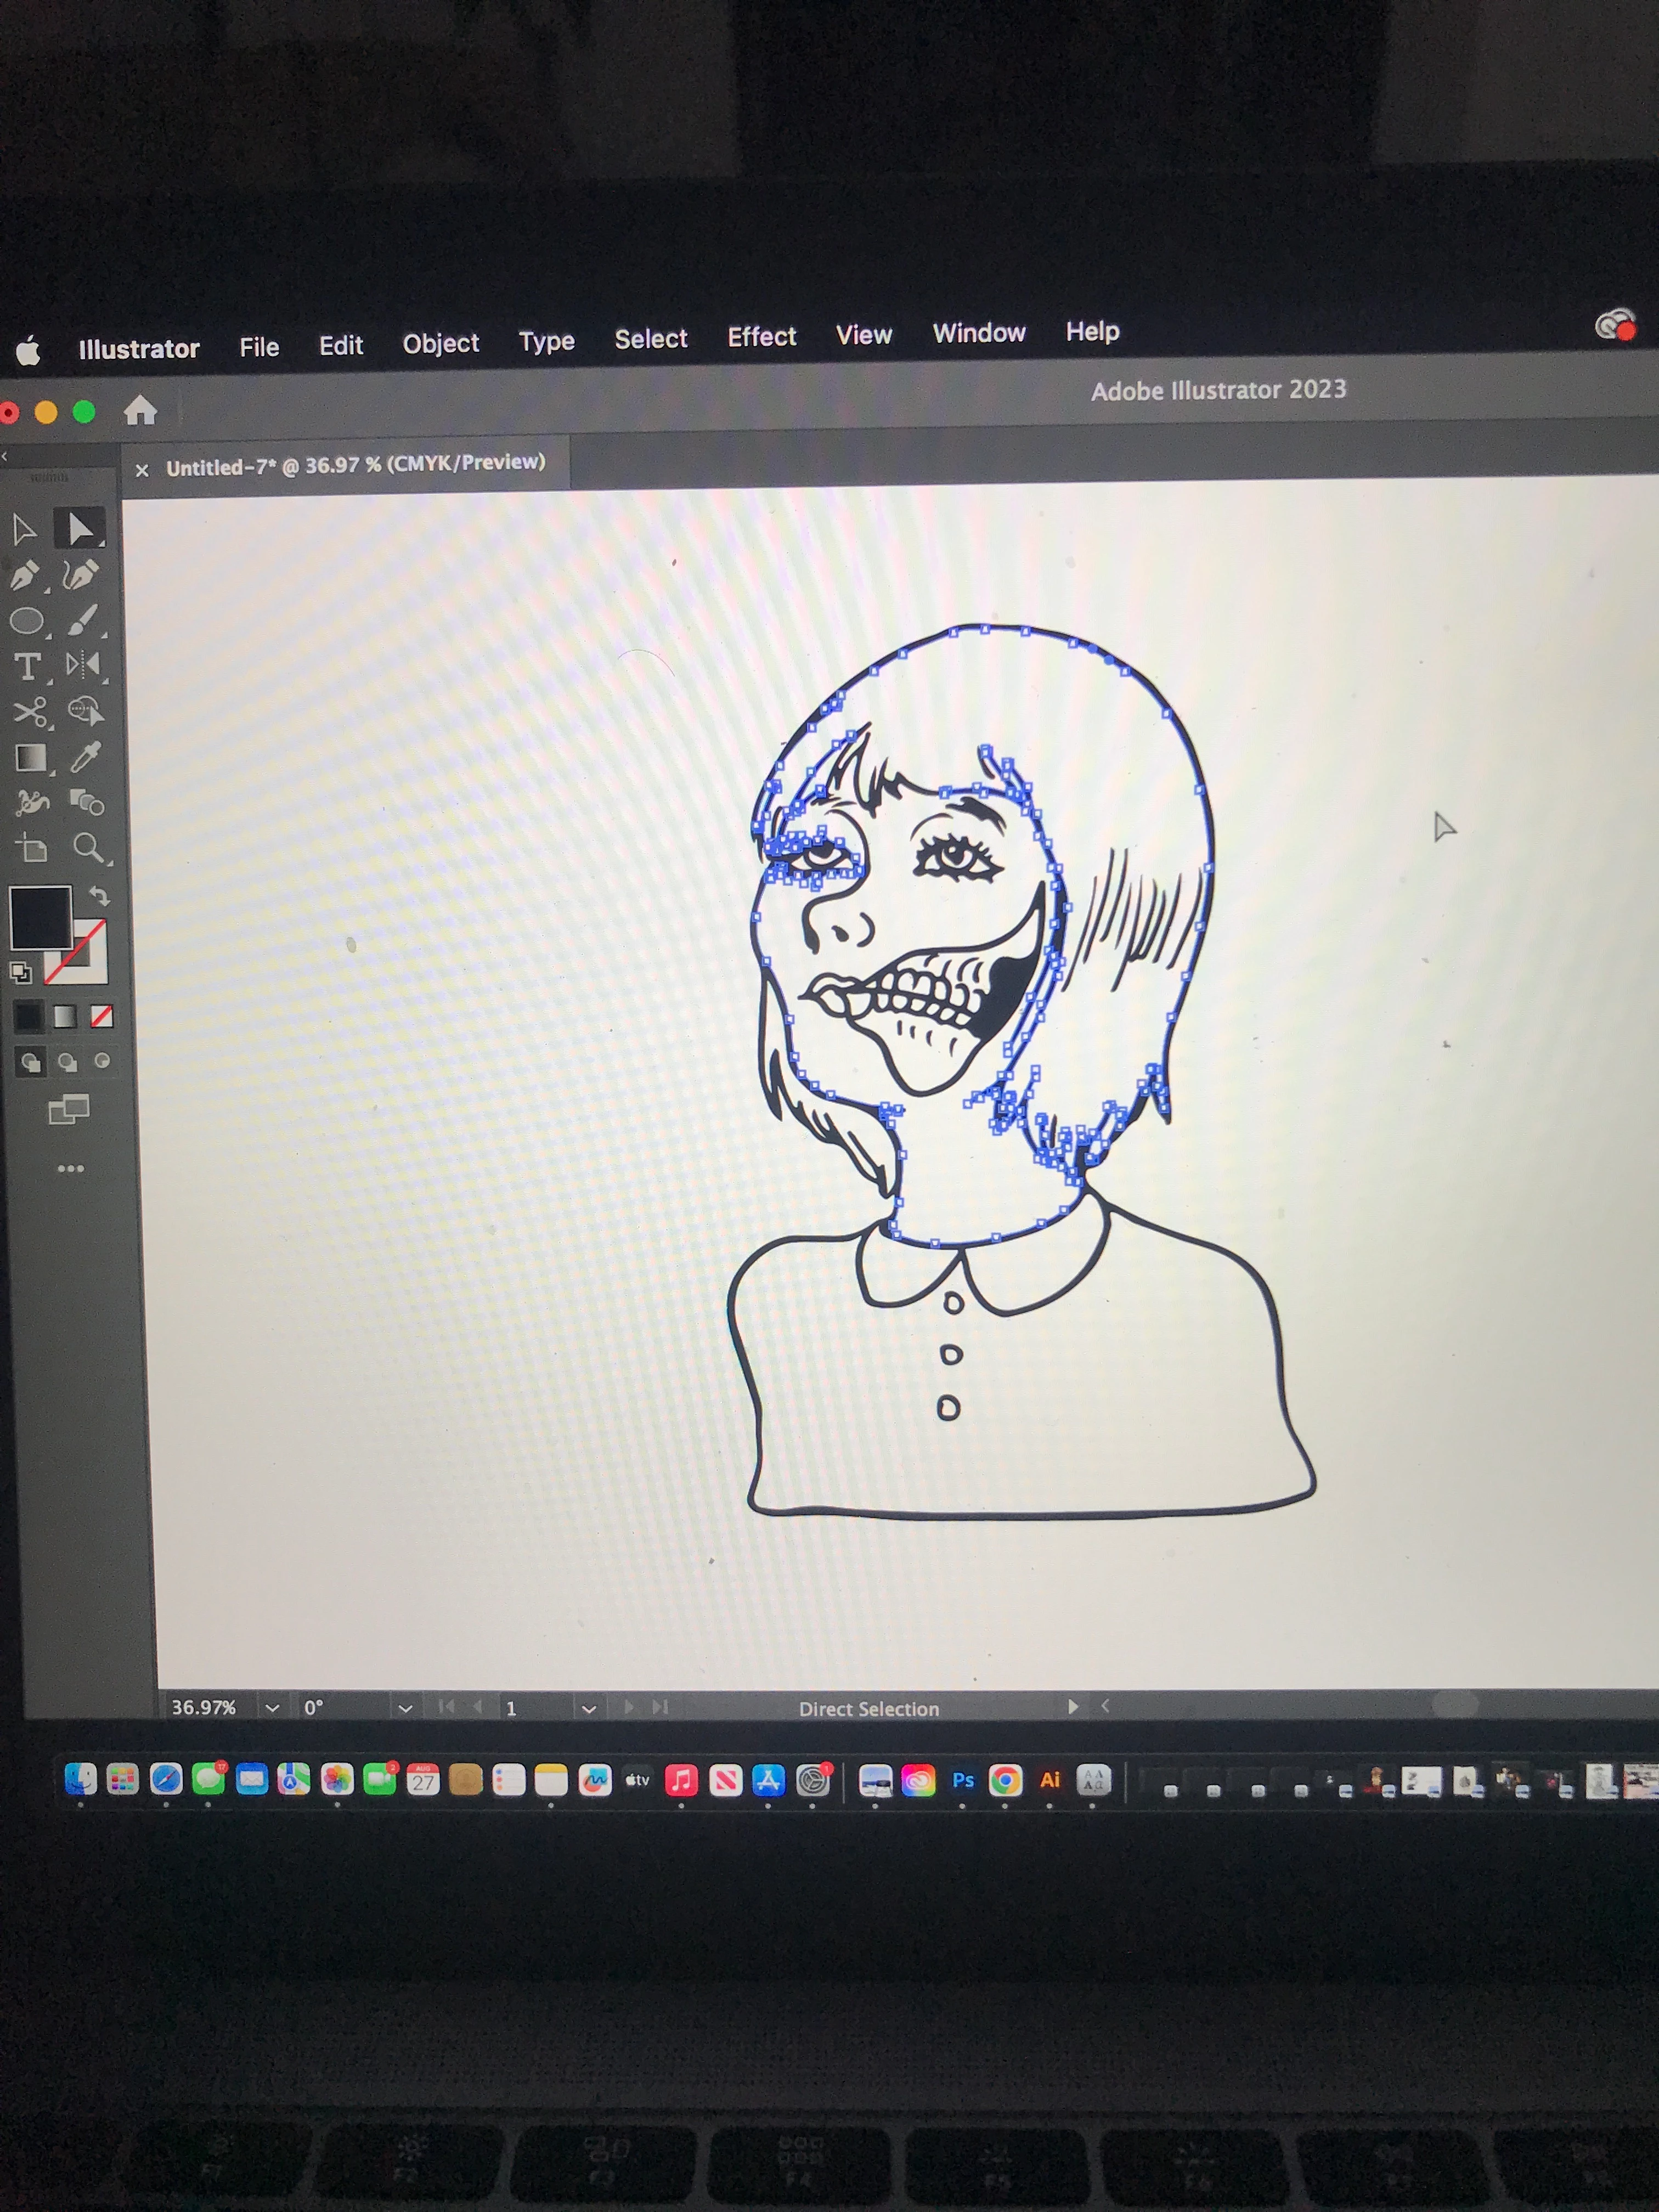Open the Effect menu
Image resolution: width=1659 pixels, height=2212 pixels.
761,337
